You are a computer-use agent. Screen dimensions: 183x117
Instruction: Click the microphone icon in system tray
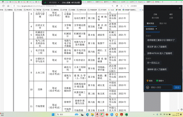click(157, 114)
